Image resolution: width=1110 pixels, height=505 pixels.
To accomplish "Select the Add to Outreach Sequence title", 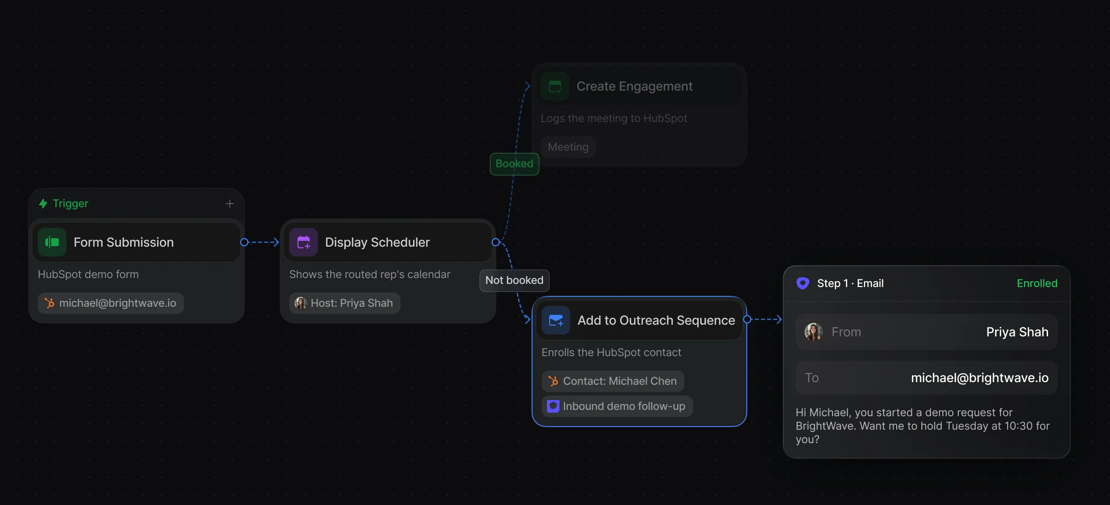I will [656, 320].
